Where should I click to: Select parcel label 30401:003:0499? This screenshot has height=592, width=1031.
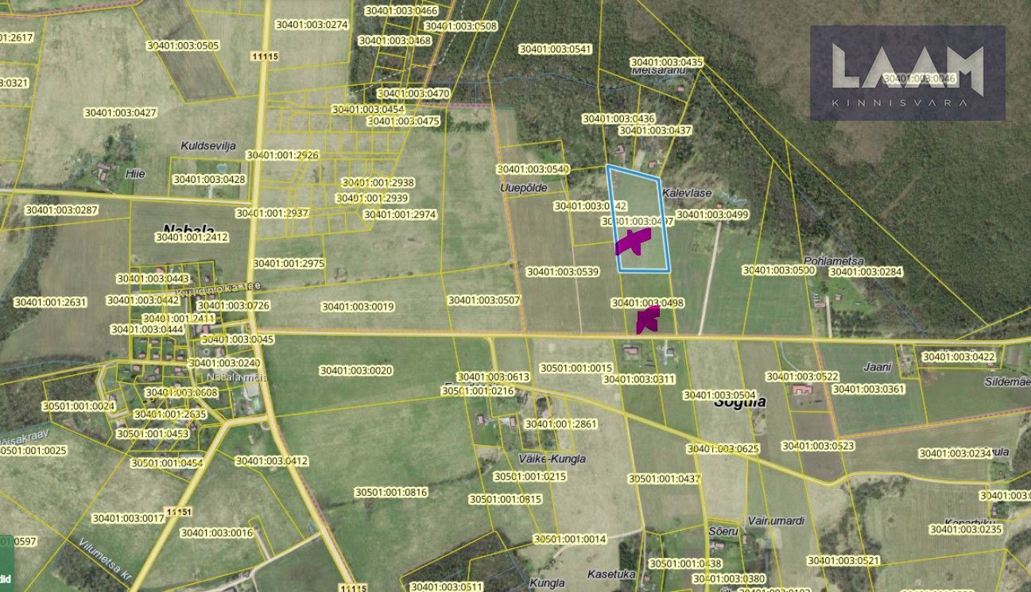(712, 215)
